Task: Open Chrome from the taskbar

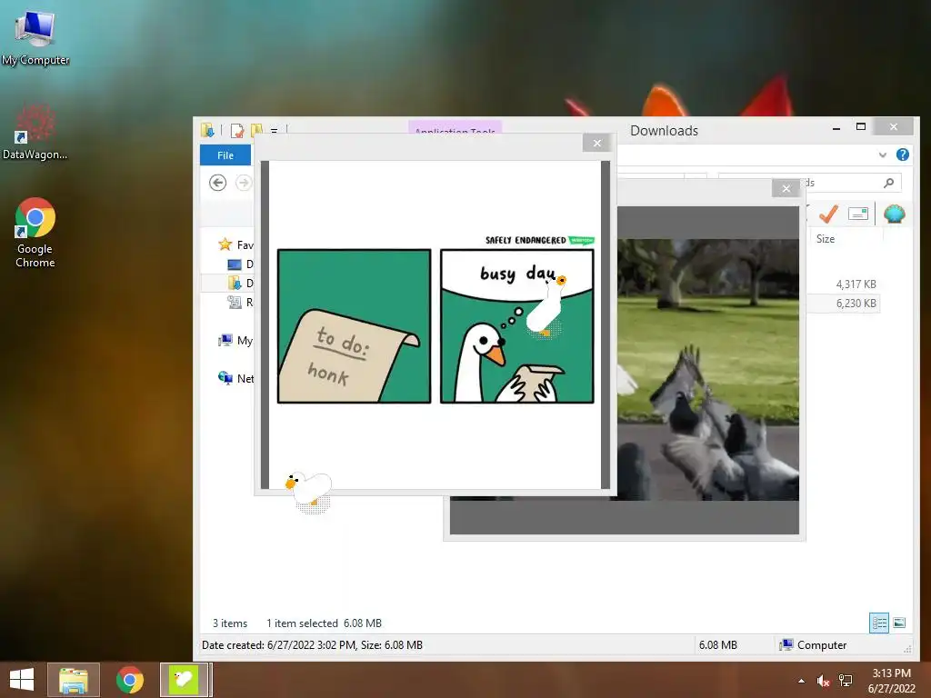Action: tap(129, 679)
